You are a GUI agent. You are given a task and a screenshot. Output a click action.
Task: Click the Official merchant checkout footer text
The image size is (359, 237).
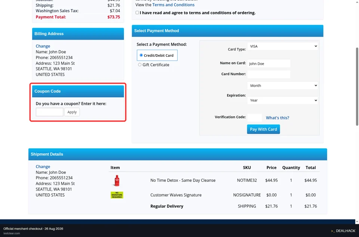coord(33,229)
